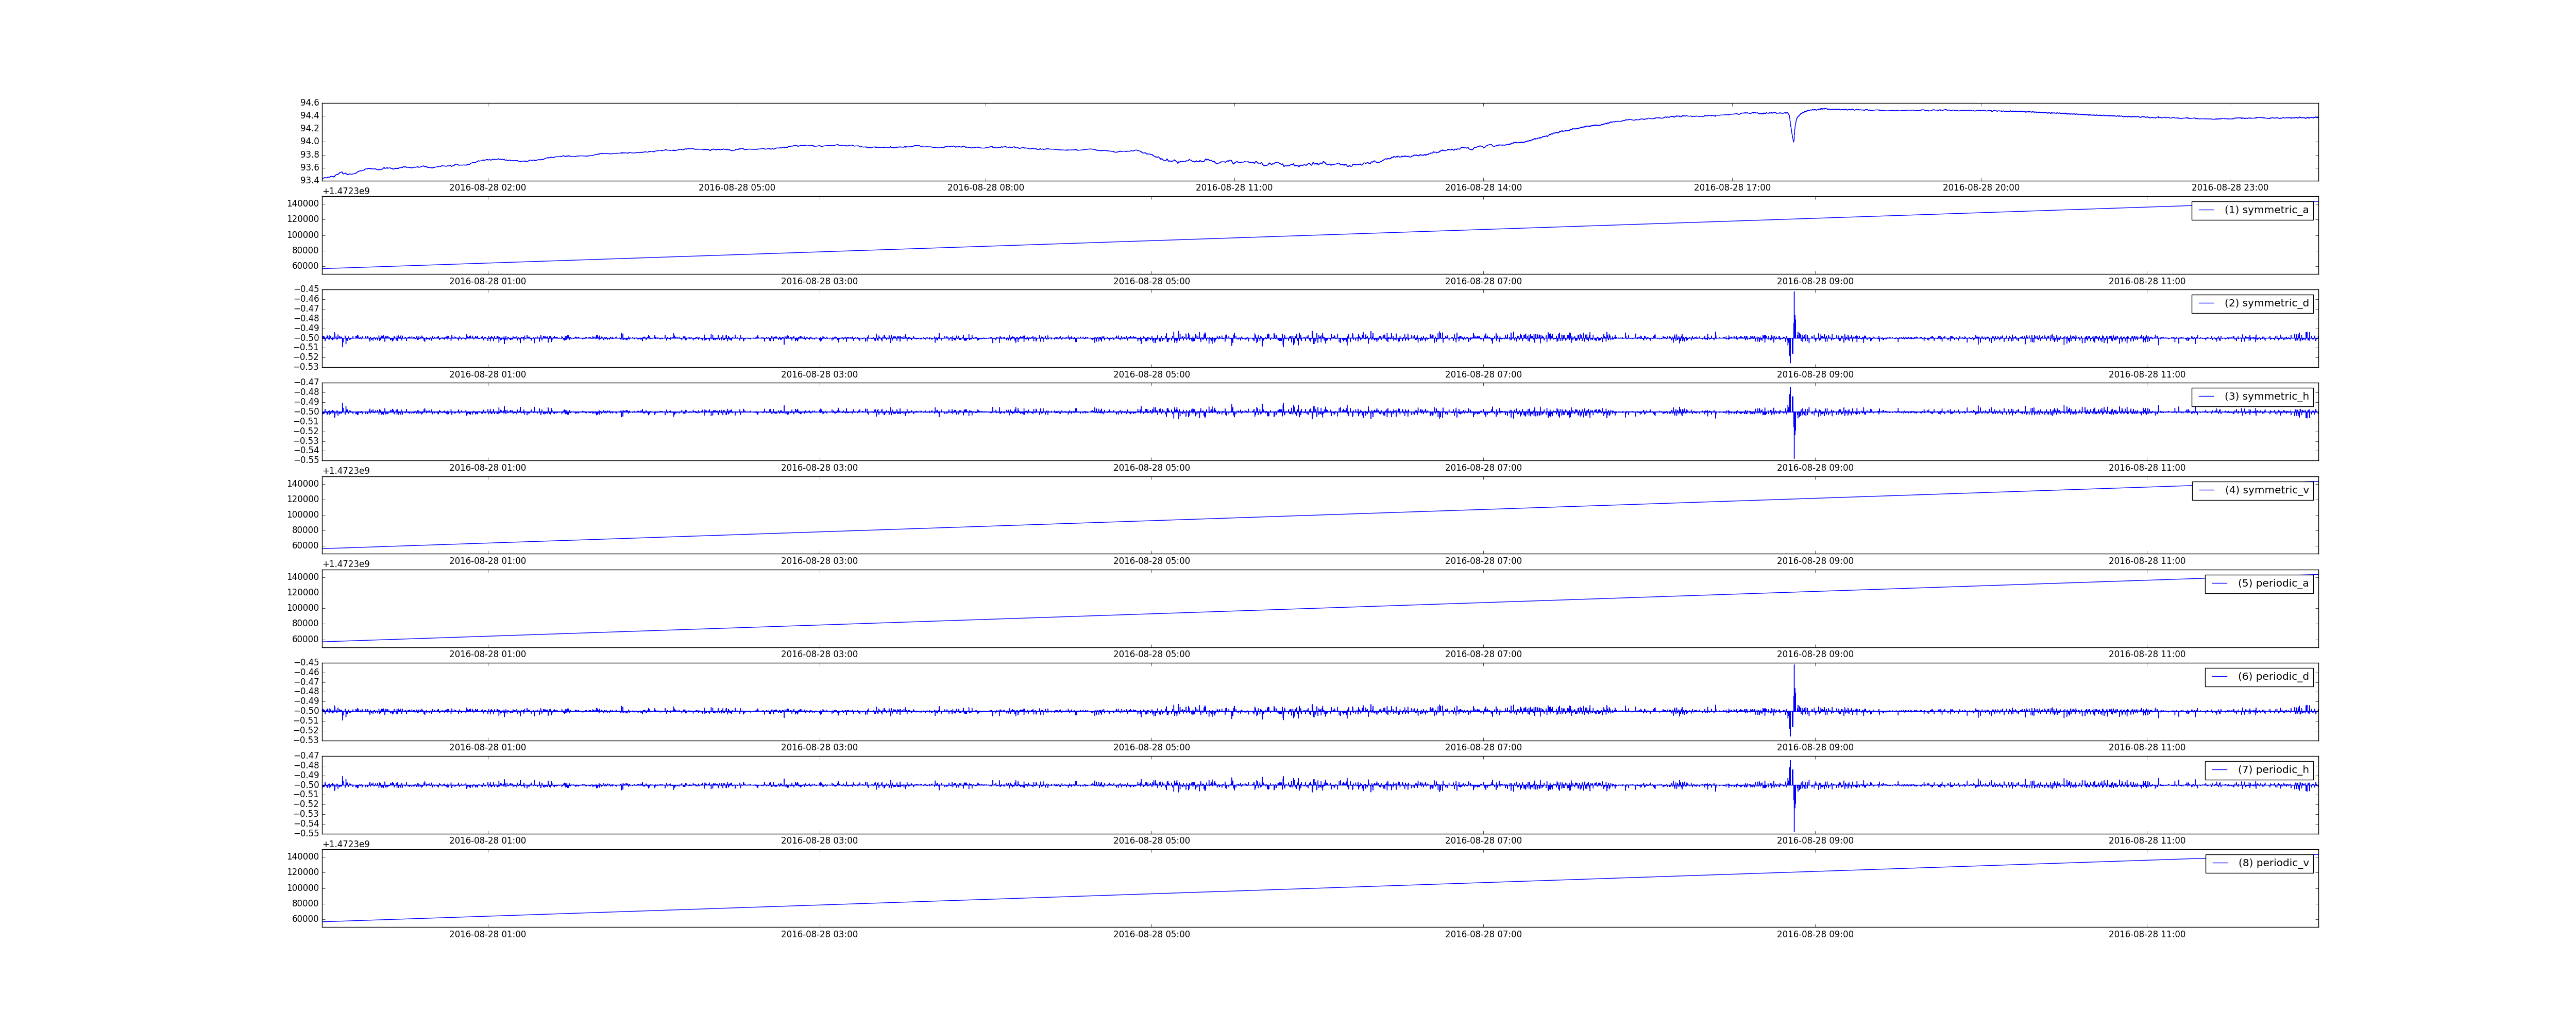Image resolution: width=2576 pixels, height=1030 pixels.
Task: Click the "+1.4723e9" offset above the symmetric_a plot
Action: (346, 191)
